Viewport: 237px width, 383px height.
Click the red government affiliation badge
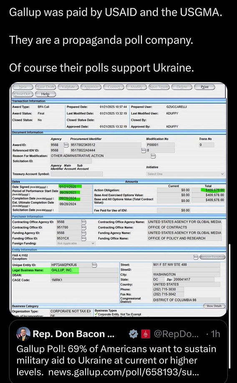pos(146,334)
